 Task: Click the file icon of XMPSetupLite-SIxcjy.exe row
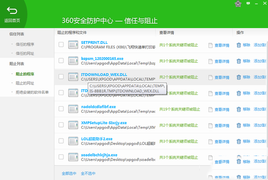point(73,125)
